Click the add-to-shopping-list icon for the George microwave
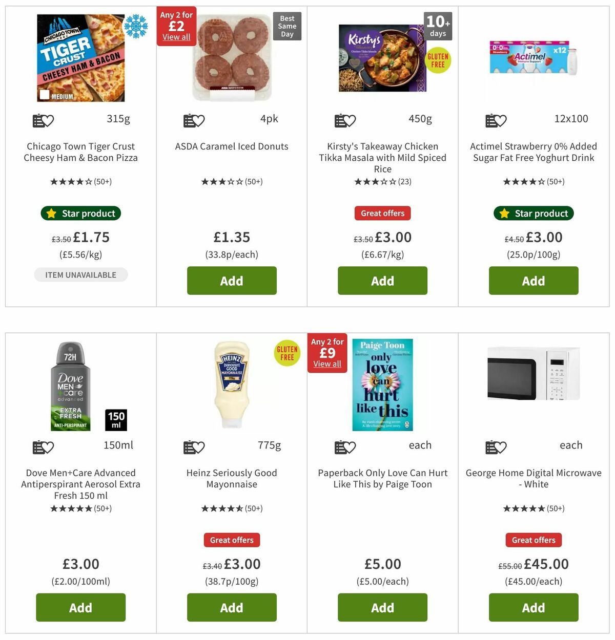This screenshot has height=640, width=615. [x=496, y=447]
